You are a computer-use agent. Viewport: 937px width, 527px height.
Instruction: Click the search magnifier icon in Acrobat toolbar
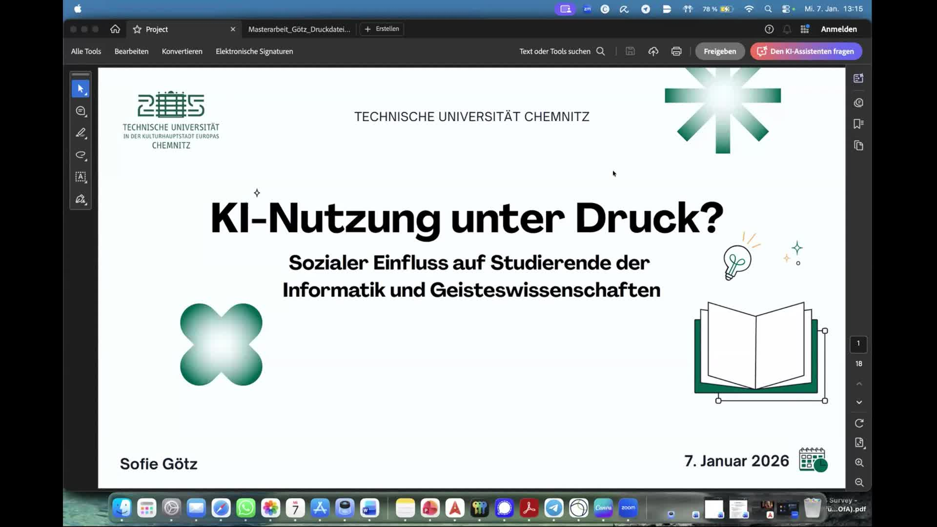click(601, 51)
